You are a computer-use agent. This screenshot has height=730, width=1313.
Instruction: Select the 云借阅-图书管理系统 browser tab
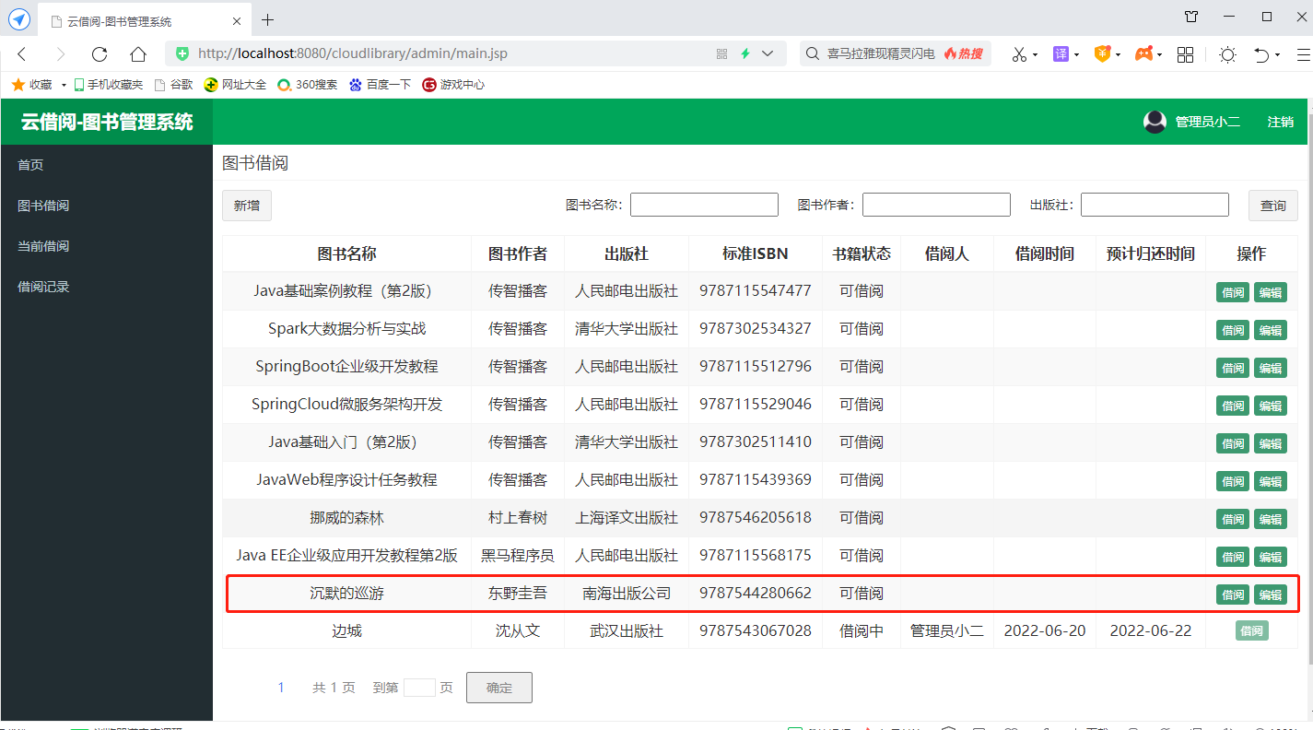(x=144, y=20)
